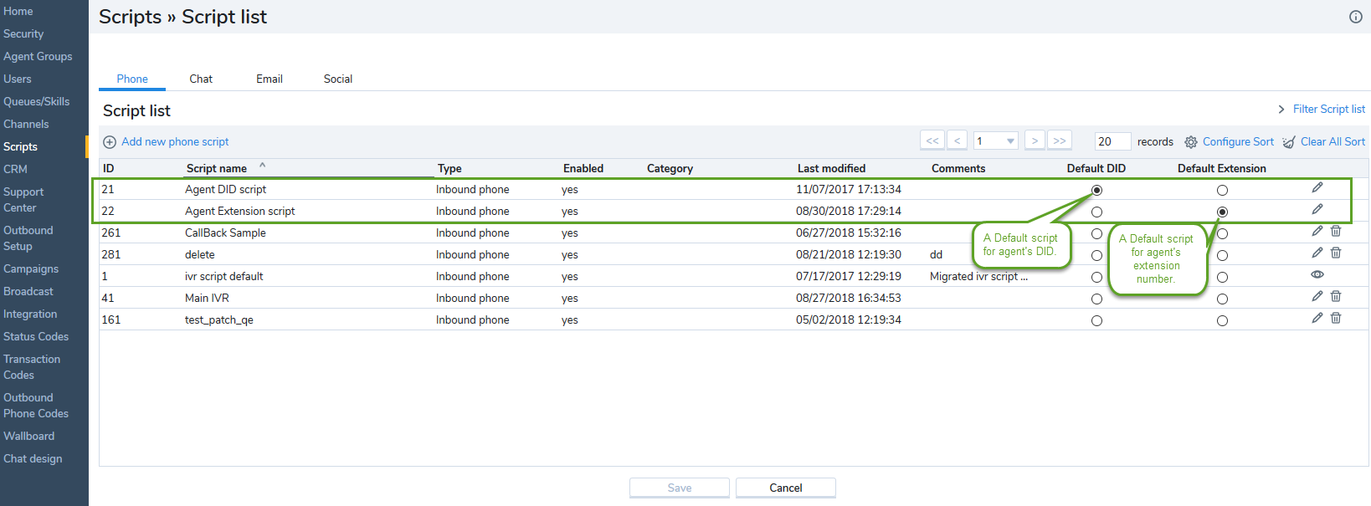Select Default Extension for Agent Extension script
Image resolution: width=1371 pixels, height=506 pixels.
[1222, 212]
